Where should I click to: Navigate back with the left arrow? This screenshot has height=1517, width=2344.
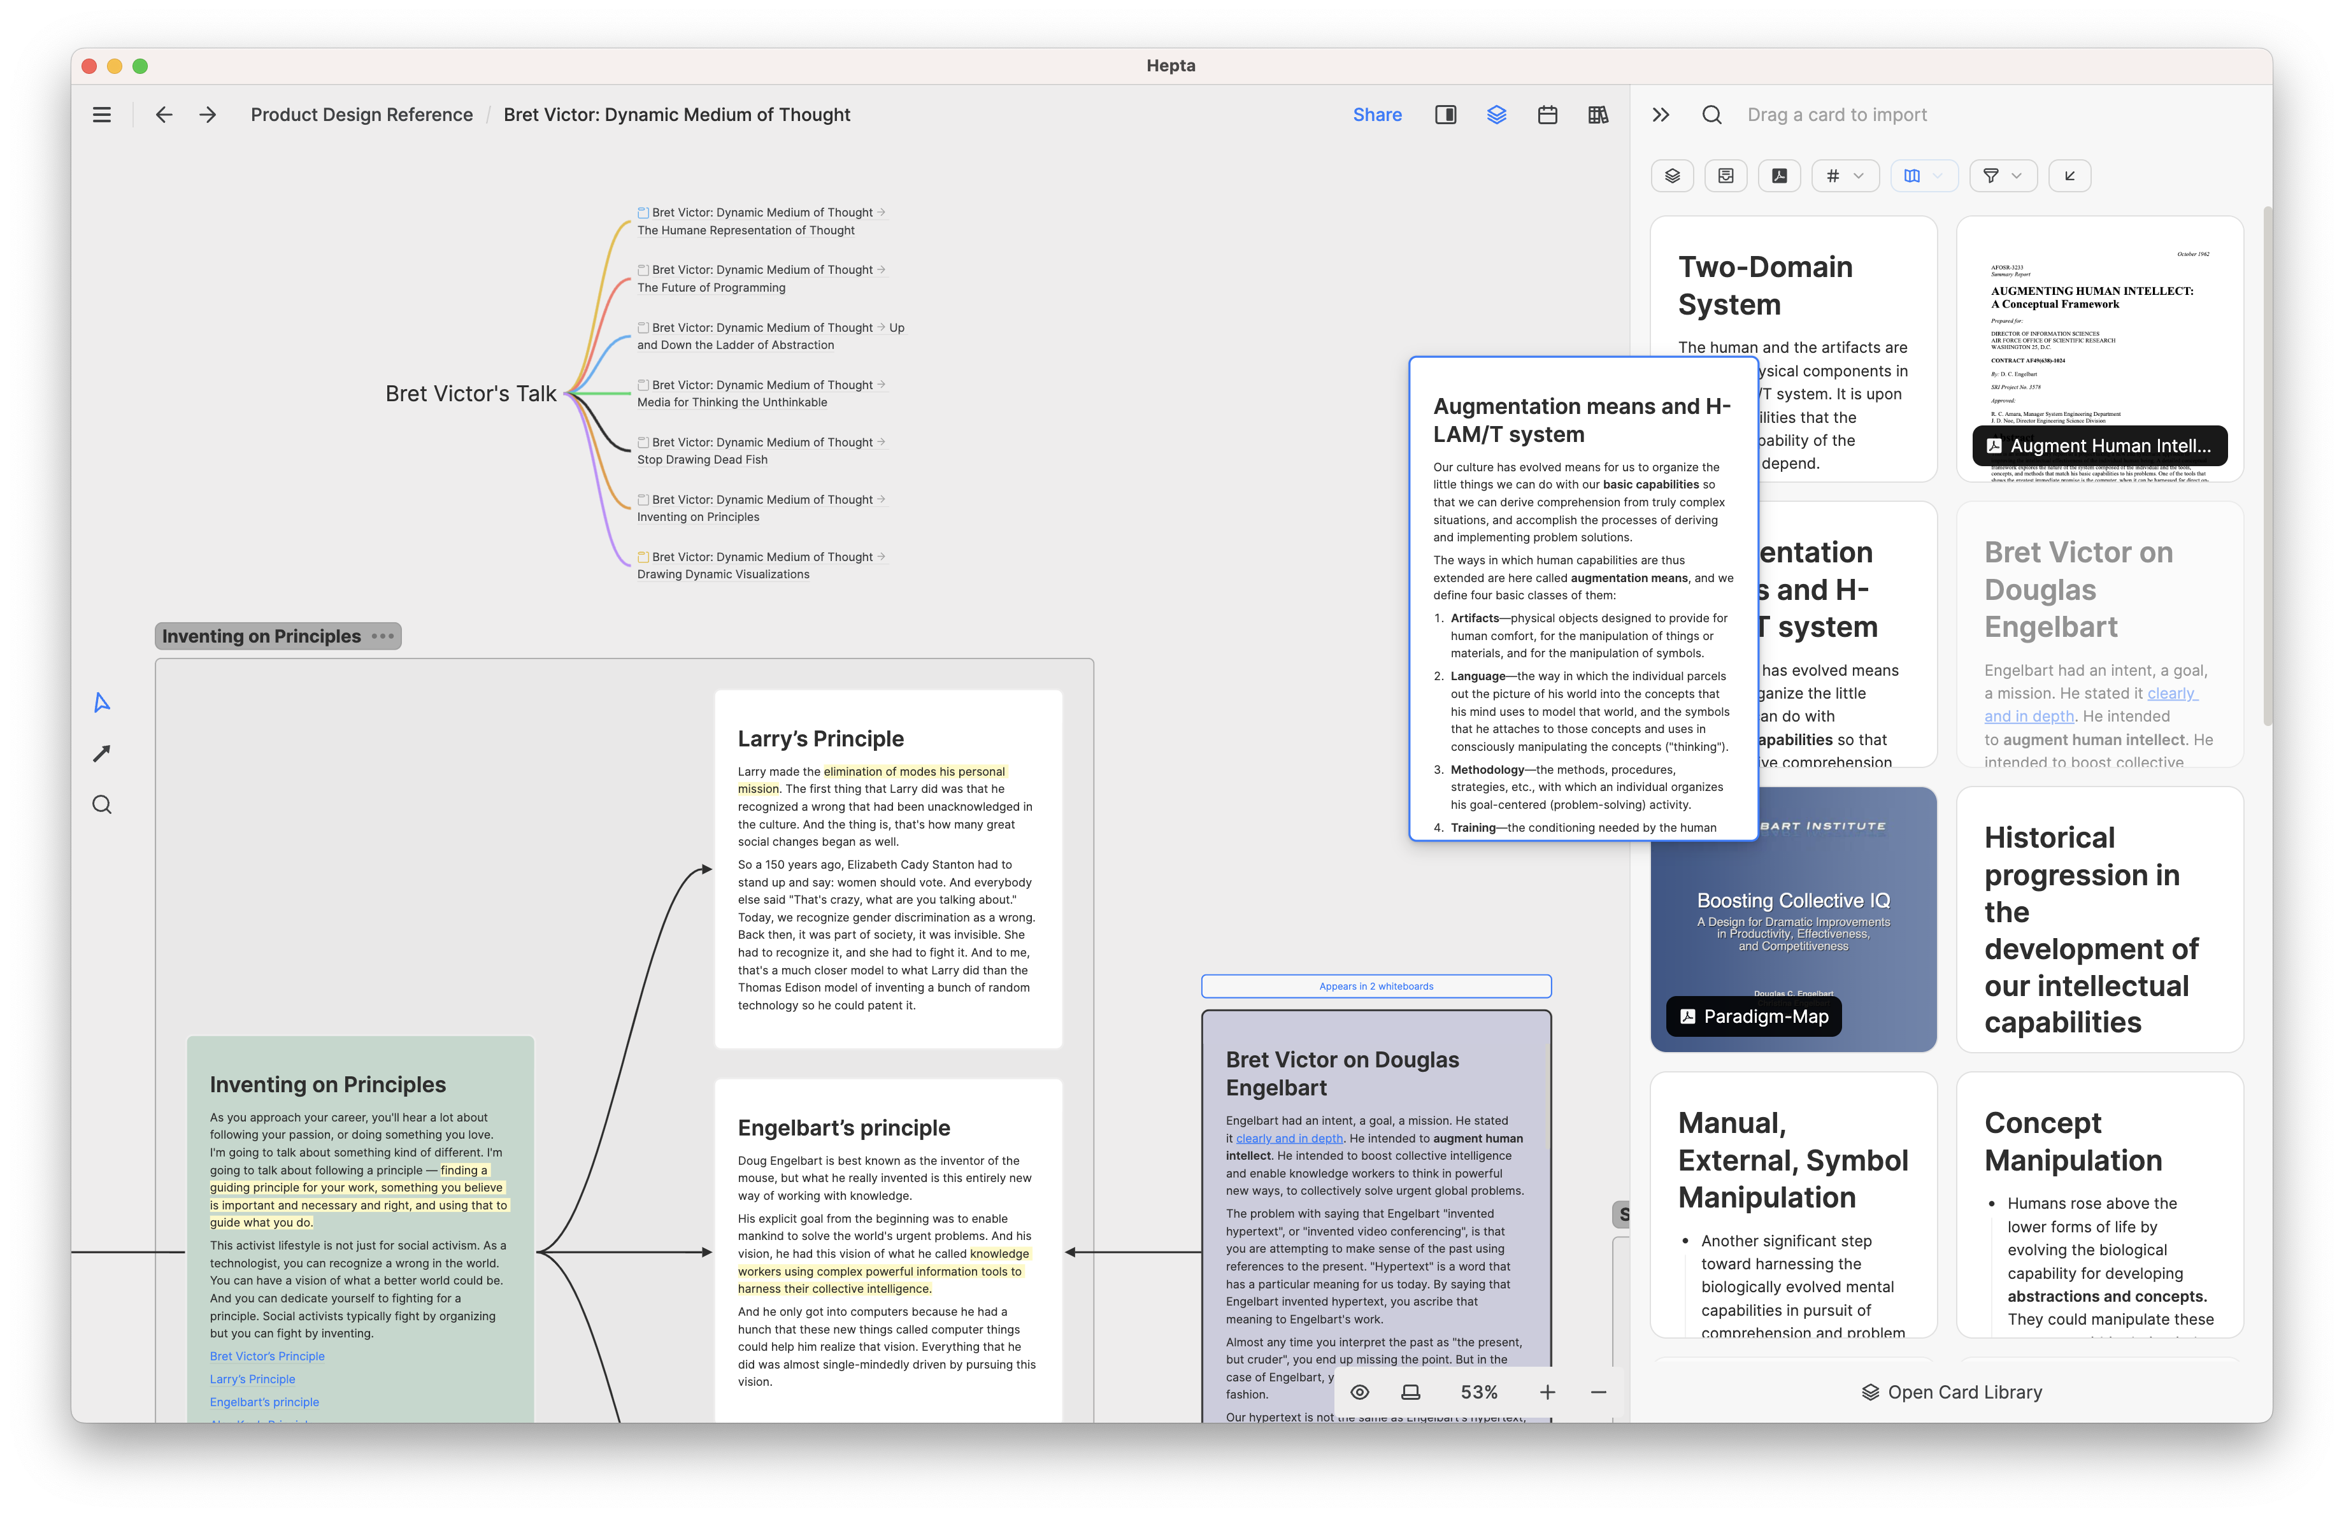tap(164, 115)
